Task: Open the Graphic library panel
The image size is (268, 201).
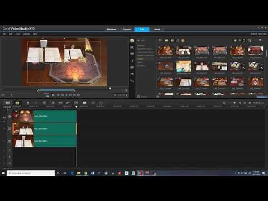Action: 132,68
